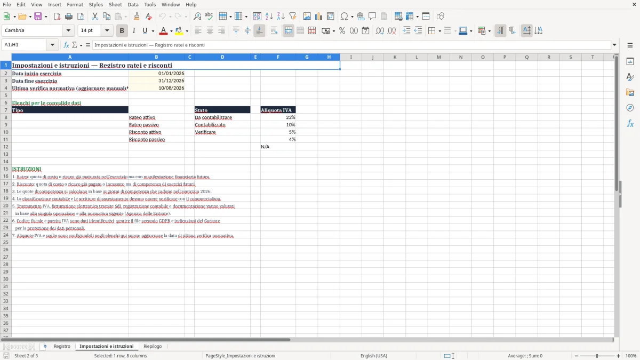Zoom out with the minus button
Screen dimensions: 640x360
577,356
